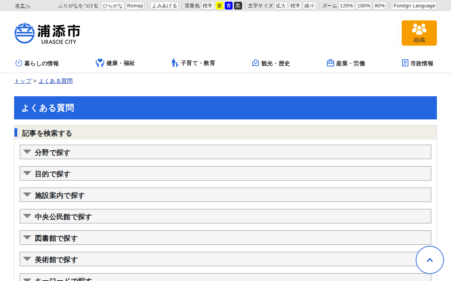Expand the 目的で探す section
This screenshot has width=451, height=281.
tap(225, 174)
